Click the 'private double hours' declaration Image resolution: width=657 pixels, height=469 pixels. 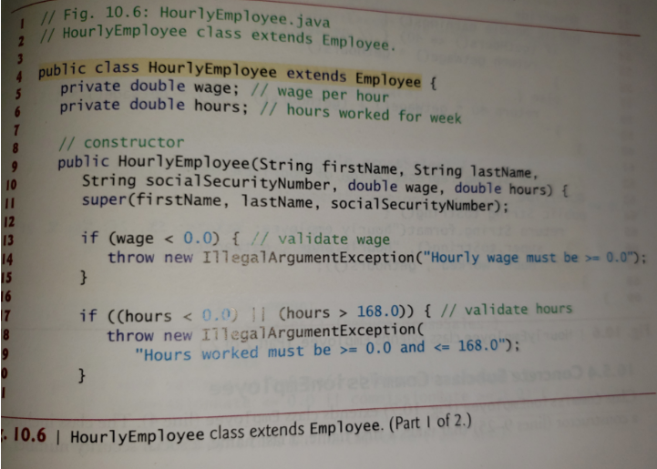pyautogui.click(x=154, y=106)
